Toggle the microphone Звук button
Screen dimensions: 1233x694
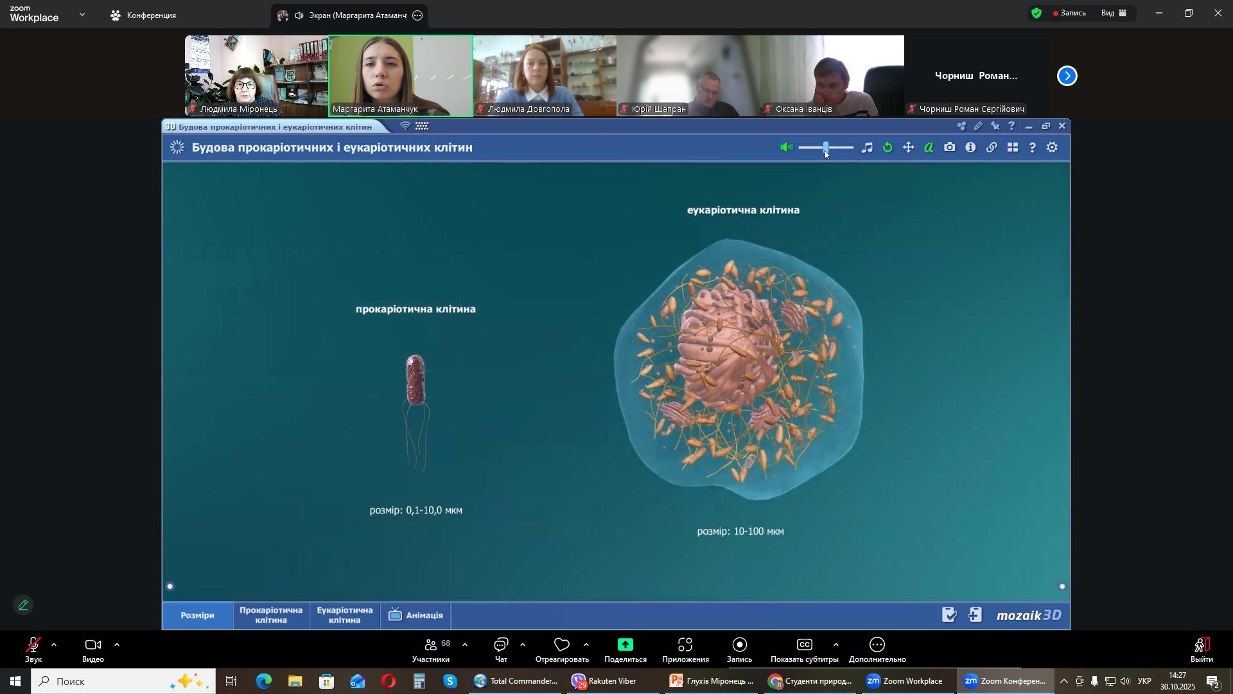pos(33,650)
